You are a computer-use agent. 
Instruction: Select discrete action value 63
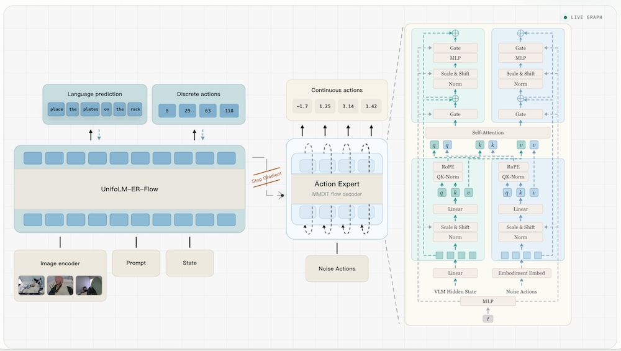[x=207, y=111]
